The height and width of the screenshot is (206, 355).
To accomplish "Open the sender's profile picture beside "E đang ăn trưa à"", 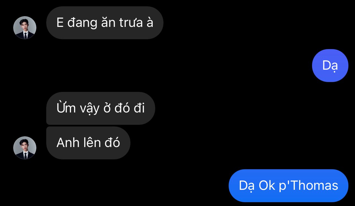I will 25,28.
